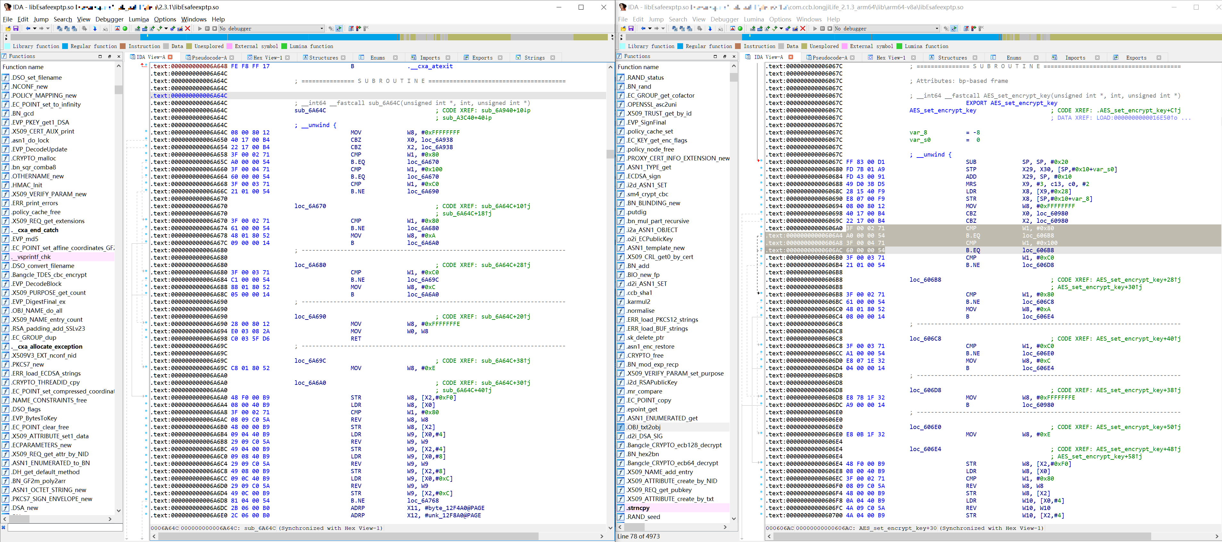Toggle highlighted C-arrow button in left toolbar
Viewport: 1222px width, 542px height.
point(339,28)
